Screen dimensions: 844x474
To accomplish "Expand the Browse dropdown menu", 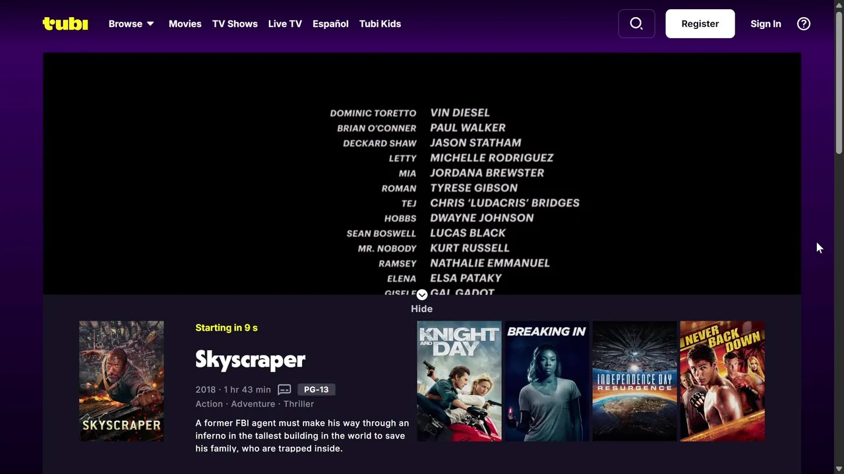I will click(x=131, y=24).
